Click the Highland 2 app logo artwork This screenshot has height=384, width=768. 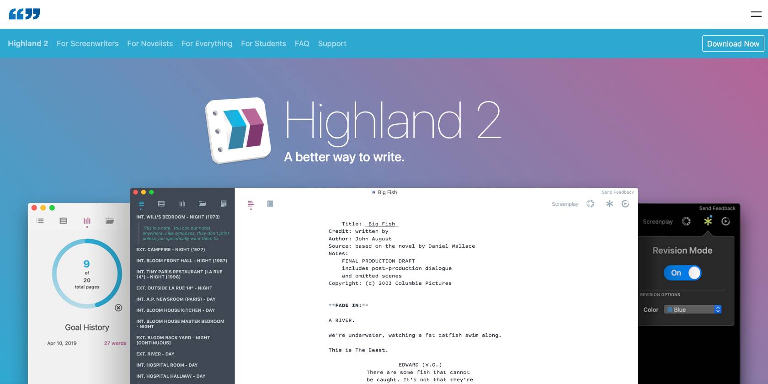tap(238, 130)
